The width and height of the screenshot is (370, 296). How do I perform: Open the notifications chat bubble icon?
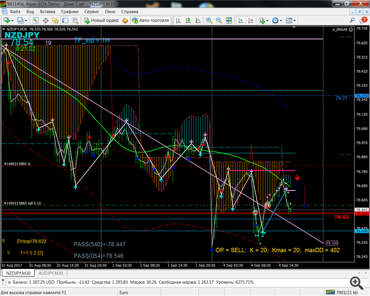[363, 20]
